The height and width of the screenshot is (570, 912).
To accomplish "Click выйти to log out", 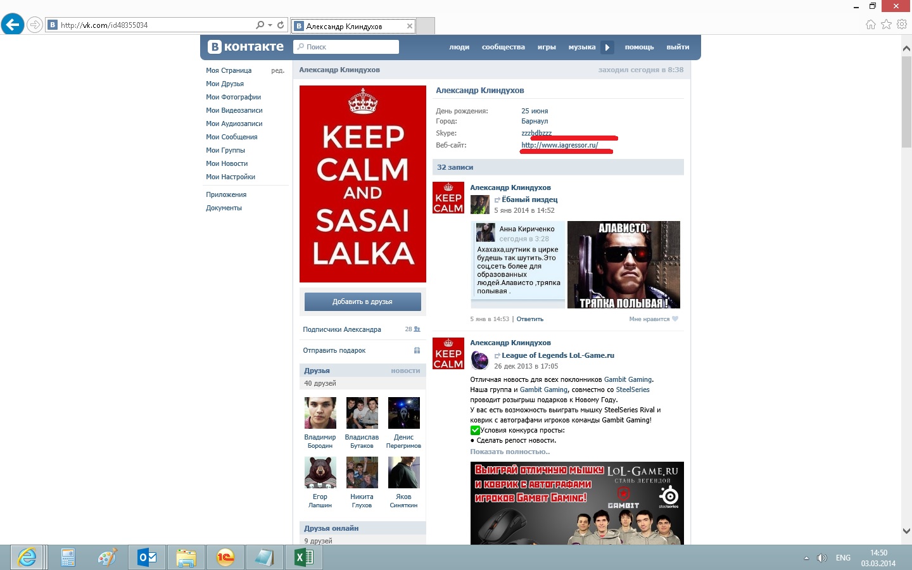I will pyautogui.click(x=678, y=47).
